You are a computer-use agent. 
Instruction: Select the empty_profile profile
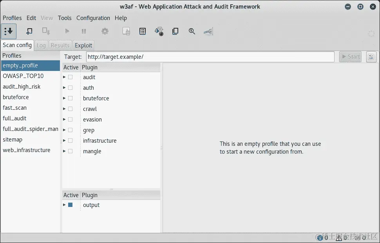coord(31,65)
